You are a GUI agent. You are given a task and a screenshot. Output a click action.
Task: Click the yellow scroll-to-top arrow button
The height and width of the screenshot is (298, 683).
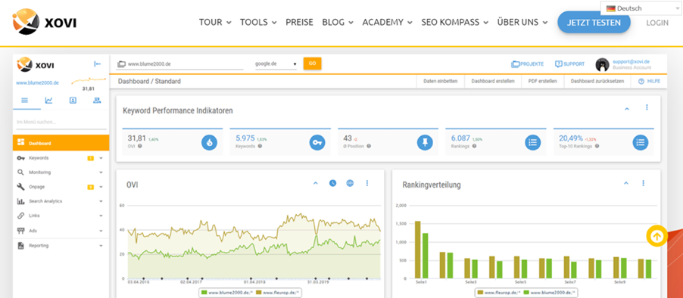click(x=656, y=236)
